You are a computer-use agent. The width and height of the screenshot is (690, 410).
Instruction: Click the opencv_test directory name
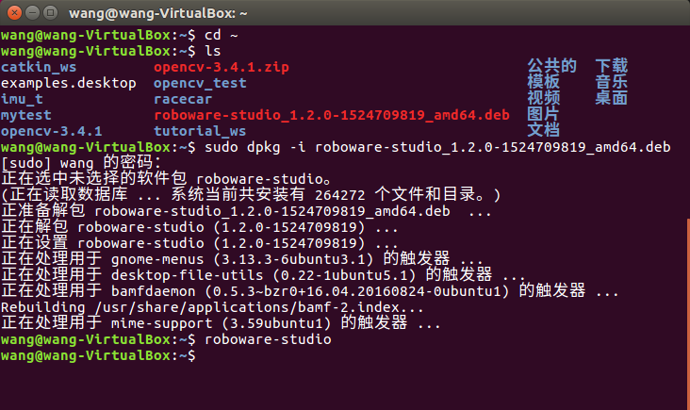[x=200, y=83]
